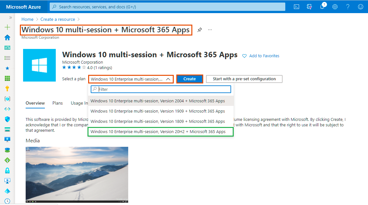Go to Create a resource breadcrumb
Image resolution: width=368 pixels, height=205 pixels.
58,19
